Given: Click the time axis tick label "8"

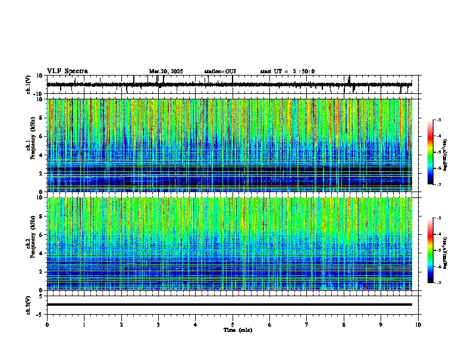Looking at the screenshot, I should pos(344,325).
